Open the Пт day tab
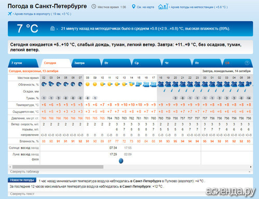 pyautogui.click(x=207, y=63)
